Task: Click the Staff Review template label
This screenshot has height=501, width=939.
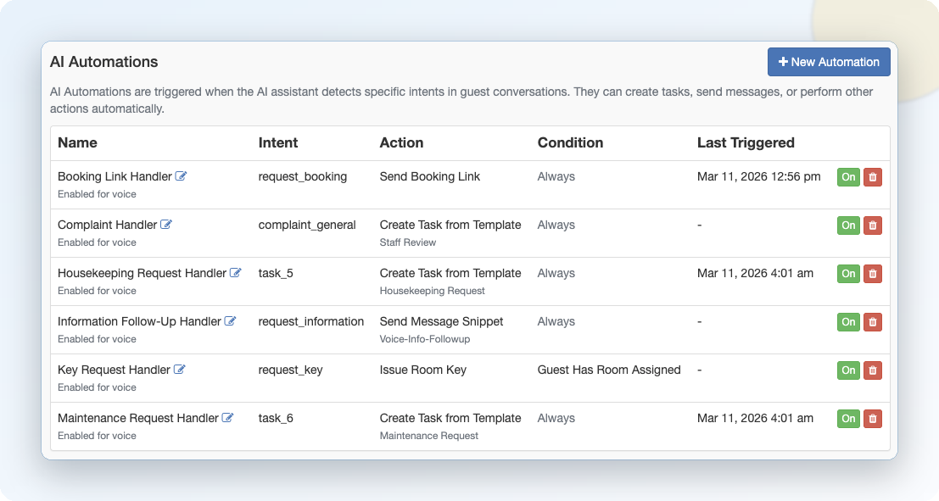Action: pos(408,242)
